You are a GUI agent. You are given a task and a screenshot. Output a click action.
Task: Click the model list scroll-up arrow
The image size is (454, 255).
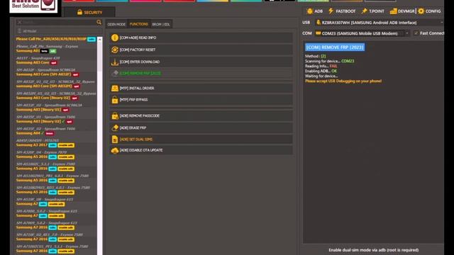click(x=99, y=40)
